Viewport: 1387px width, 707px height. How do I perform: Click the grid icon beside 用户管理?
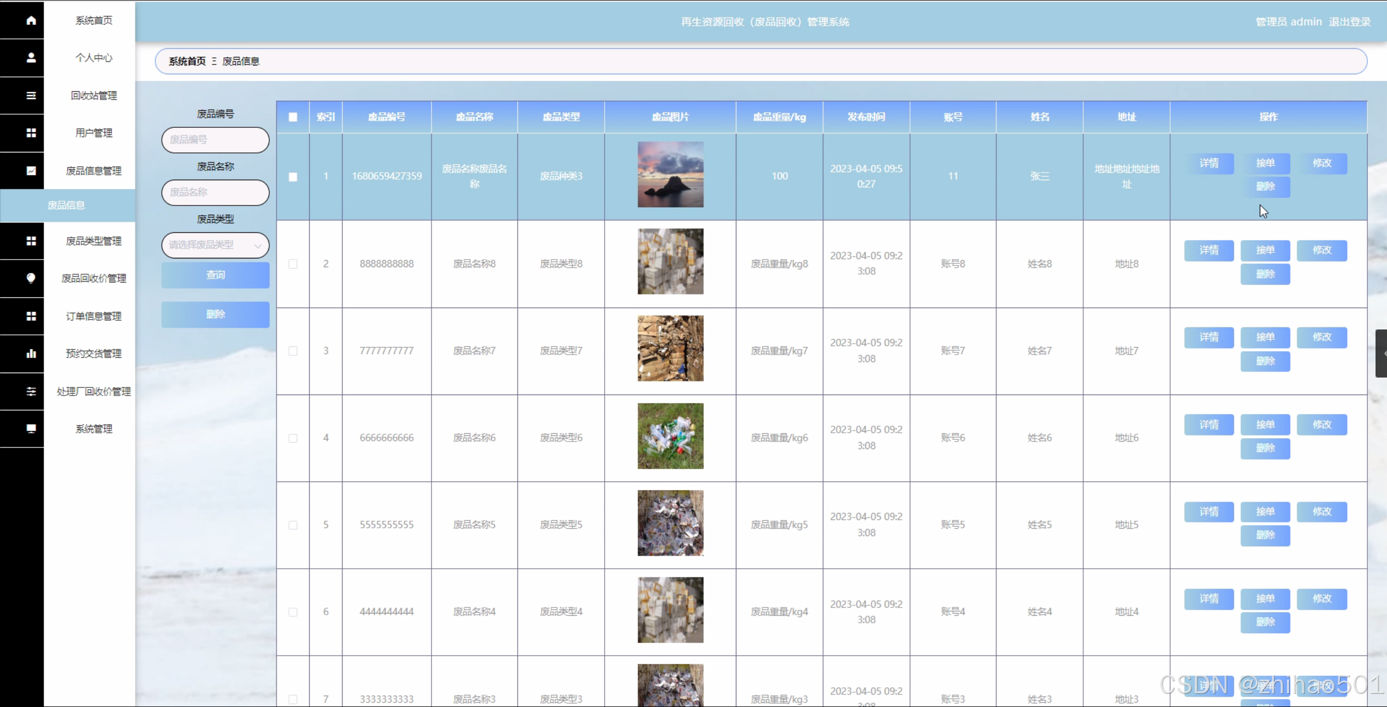(x=31, y=133)
